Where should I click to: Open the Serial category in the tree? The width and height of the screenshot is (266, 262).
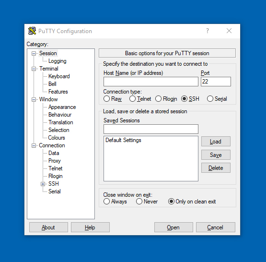point(55,191)
